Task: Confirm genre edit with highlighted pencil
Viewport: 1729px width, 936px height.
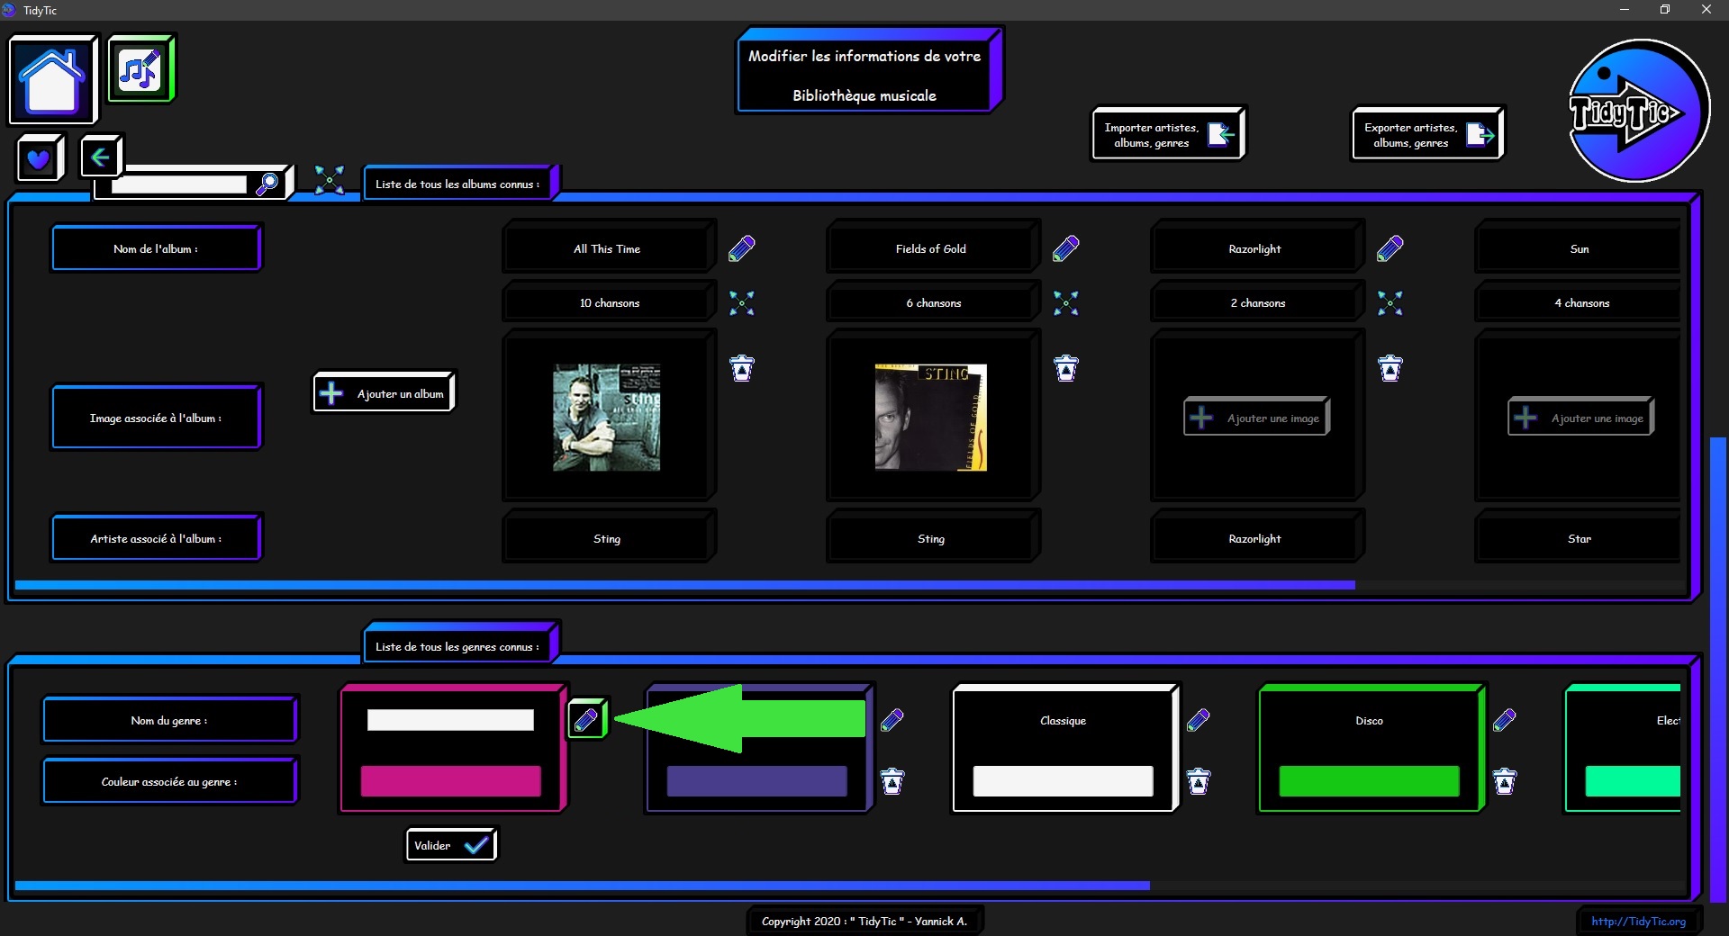Action: (x=586, y=720)
